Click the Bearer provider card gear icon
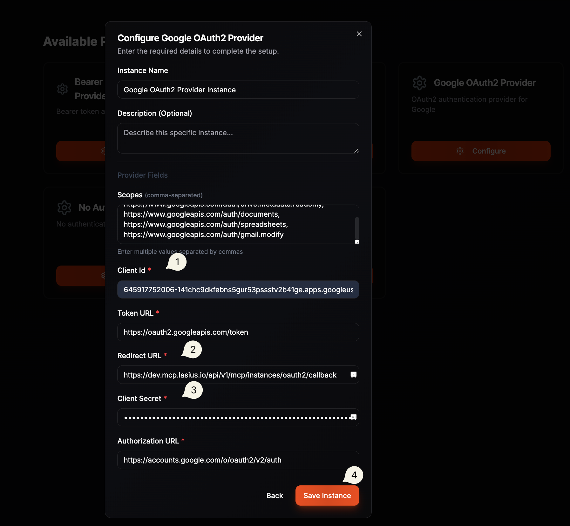Screen dimensions: 570x526 click(x=63, y=89)
